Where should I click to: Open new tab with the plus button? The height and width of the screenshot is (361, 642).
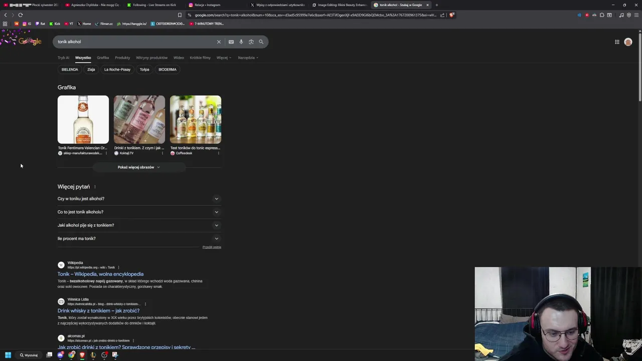pyautogui.click(x=436, y=5)
